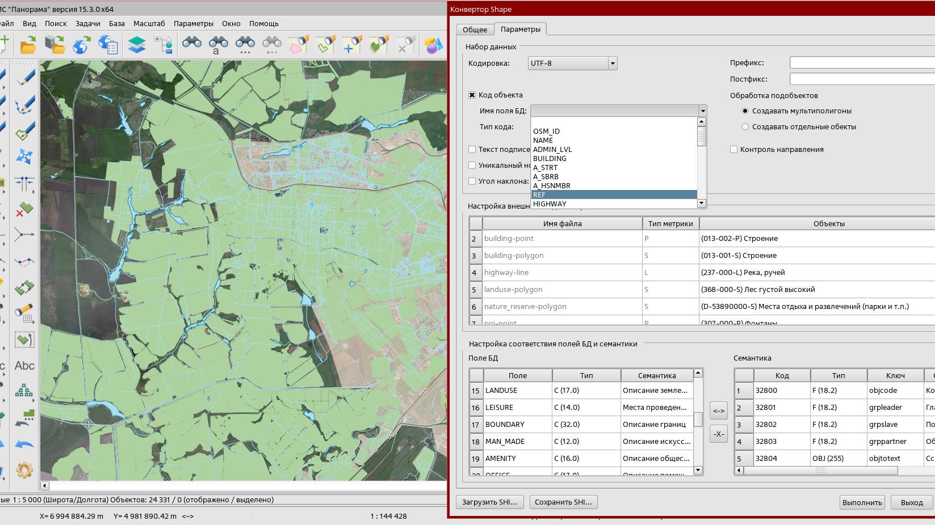This screenshot has height=525, width=935.
Task: Click the open folder icon in toolbar
Action: pos(27,44)
